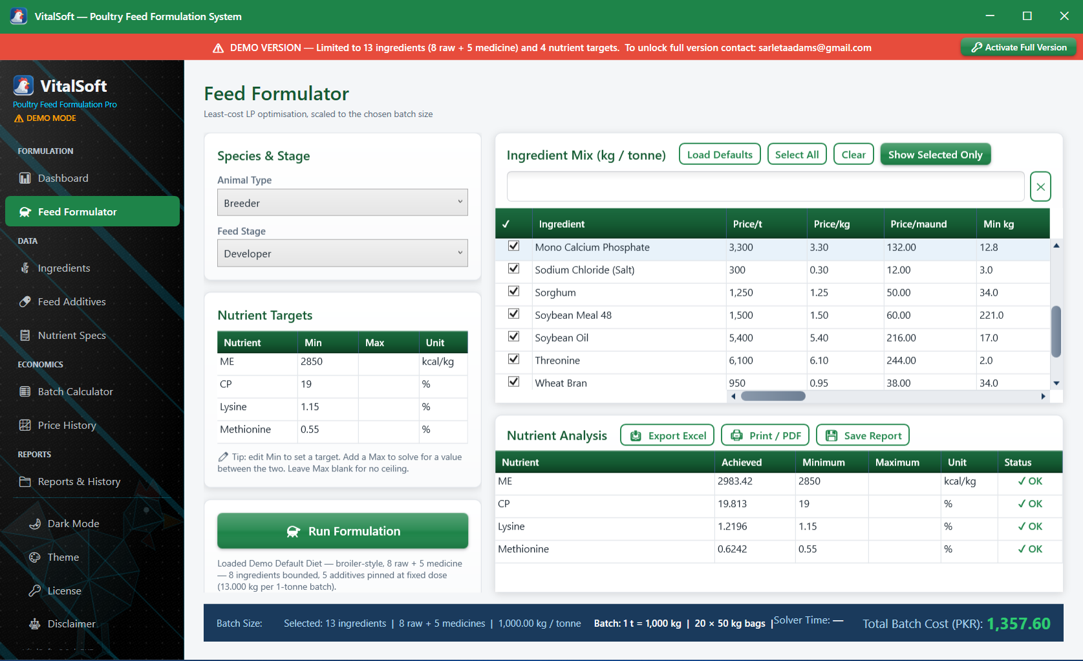1083x661 pixels.
Task: Click the floppy disk icon on Save Report
Action: coord(831,436)
